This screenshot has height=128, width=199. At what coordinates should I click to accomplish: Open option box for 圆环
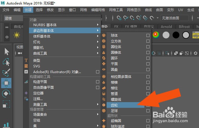click(x=148, y=58)
